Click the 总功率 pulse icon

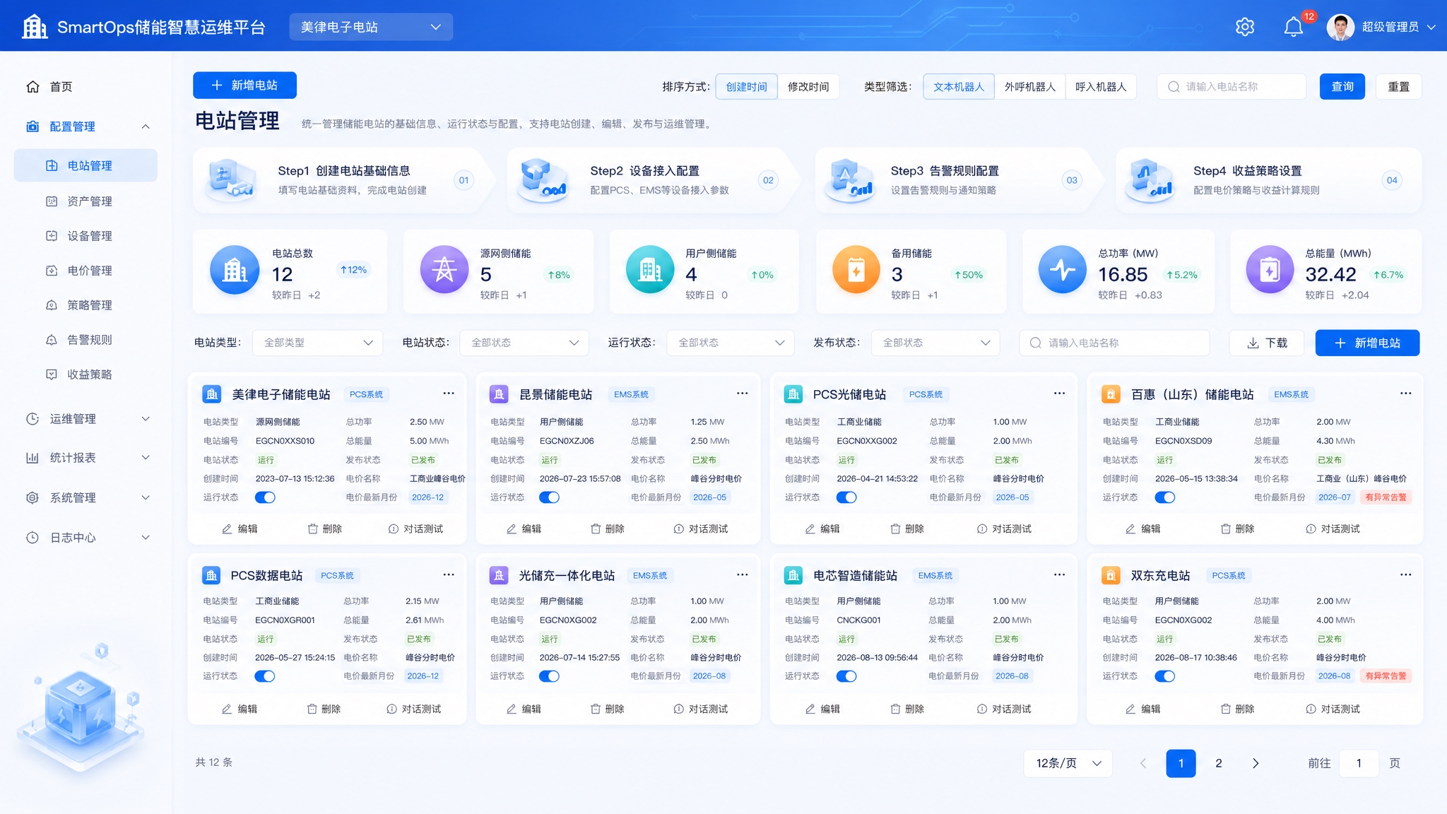[1062, 270]
